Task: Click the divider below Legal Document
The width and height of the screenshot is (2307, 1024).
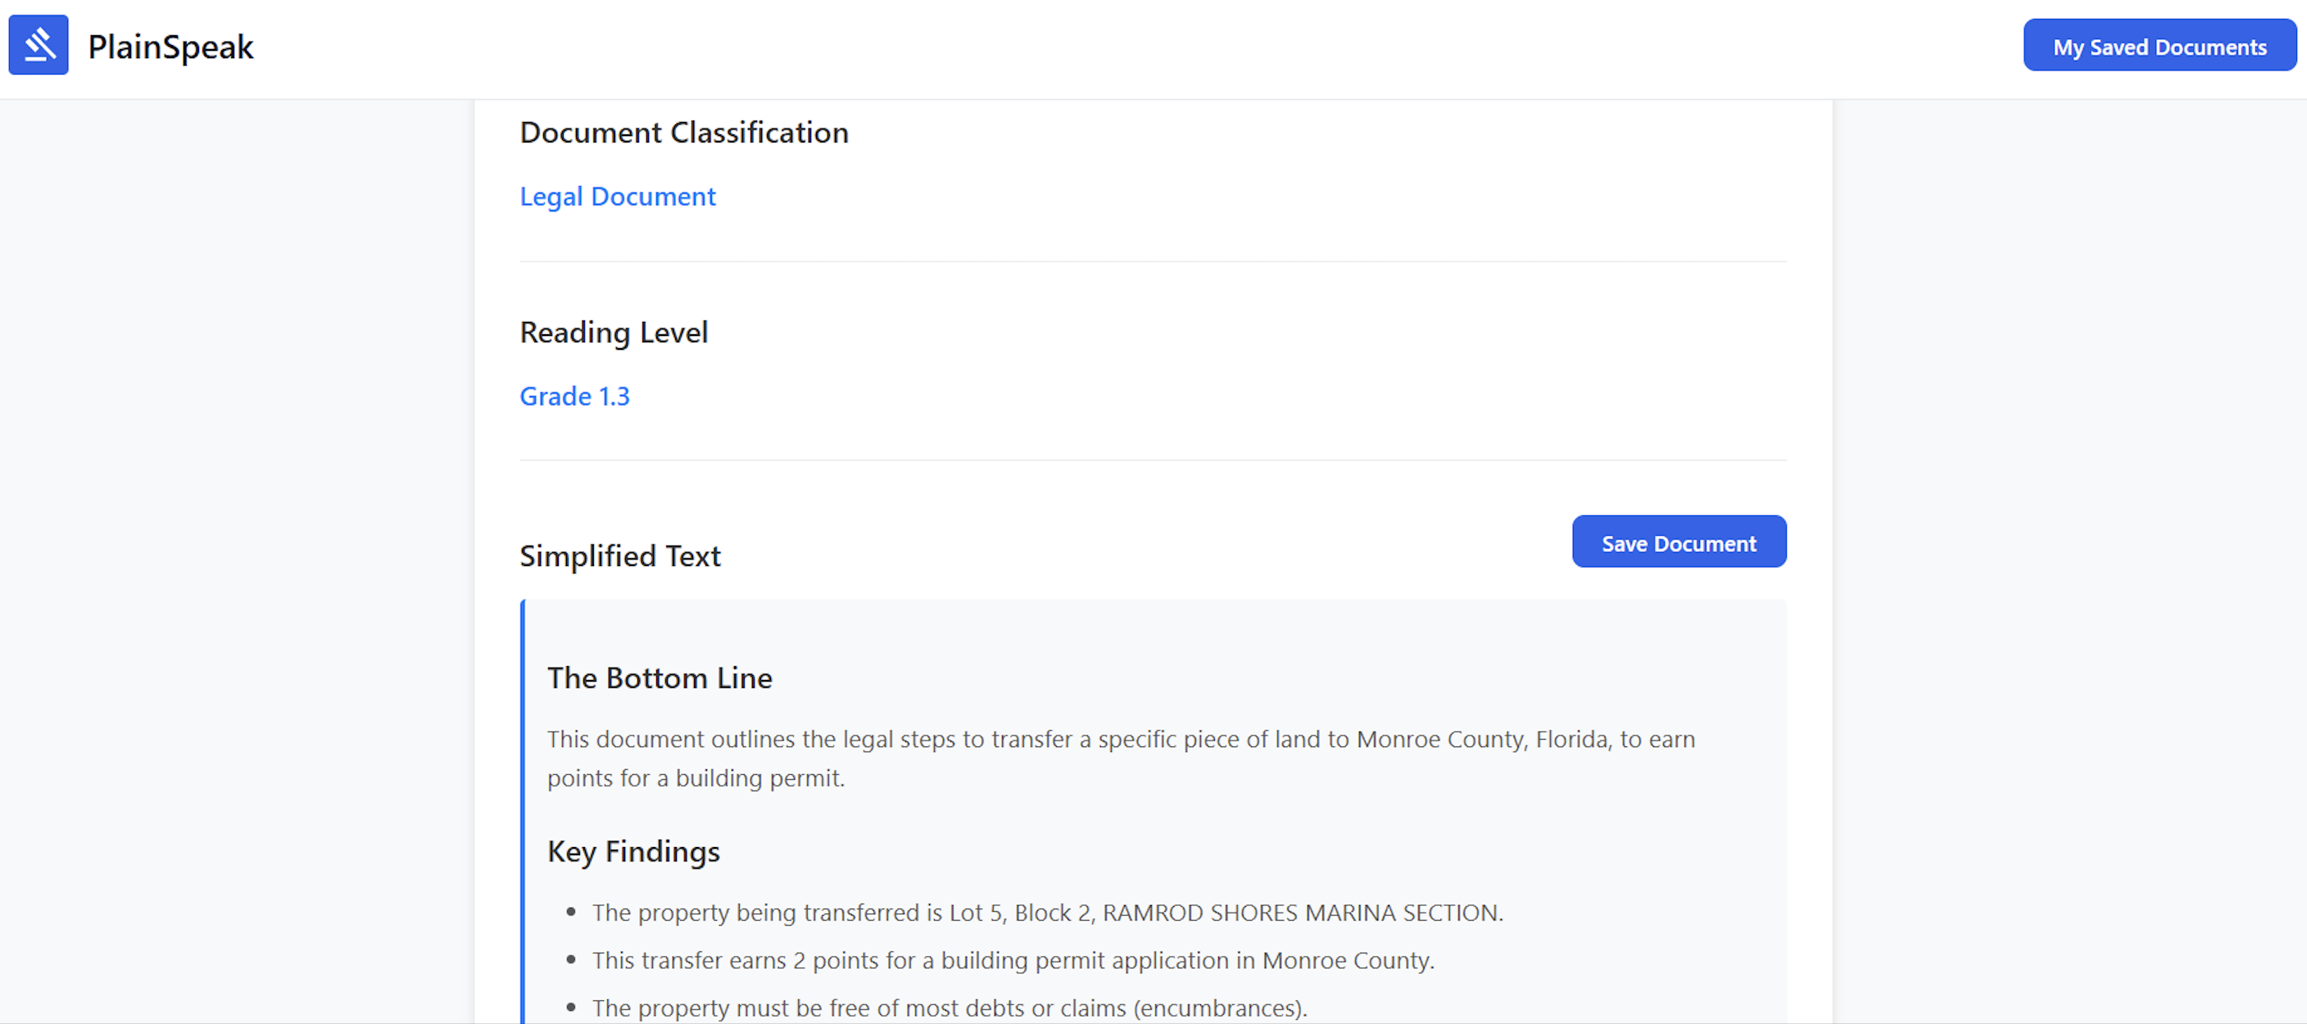Action: click(x=1153, y=261)
